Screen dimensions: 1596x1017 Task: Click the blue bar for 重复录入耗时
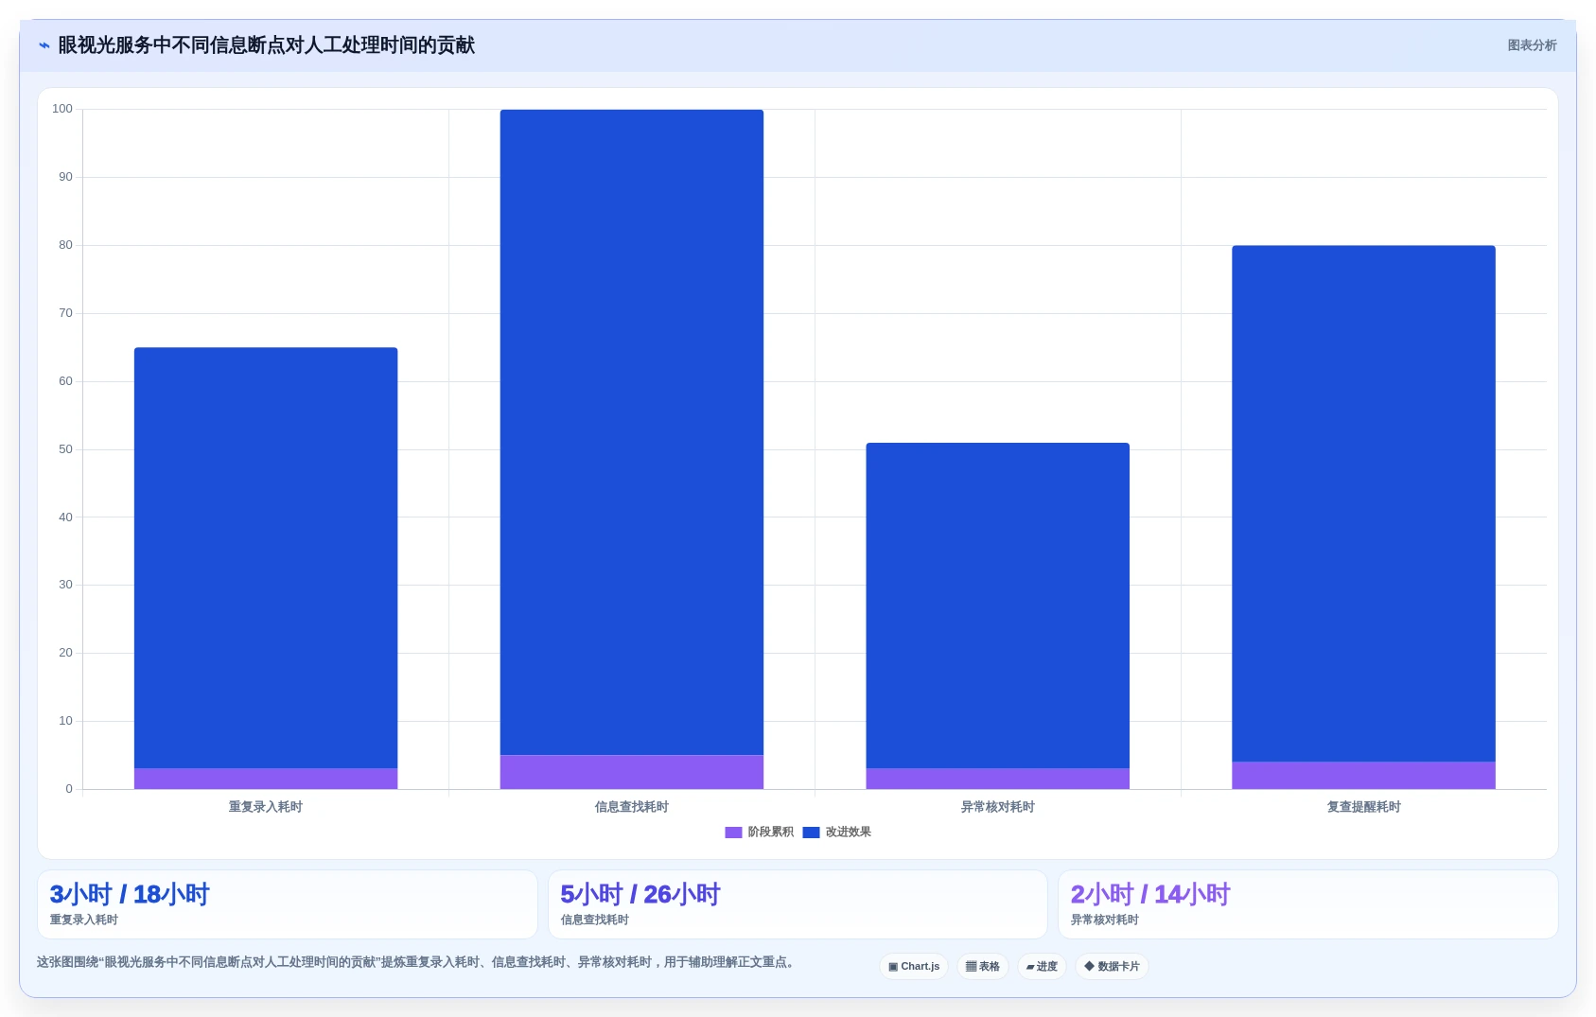[266, 558]
